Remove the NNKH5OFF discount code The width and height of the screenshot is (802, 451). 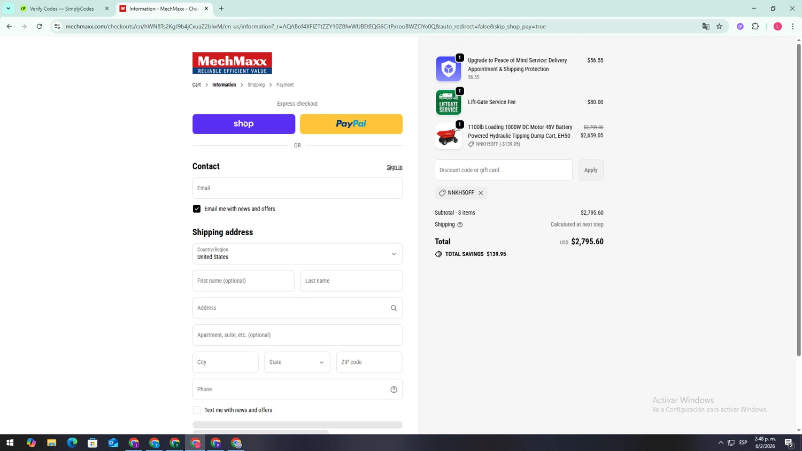click(x=481, y=193)
